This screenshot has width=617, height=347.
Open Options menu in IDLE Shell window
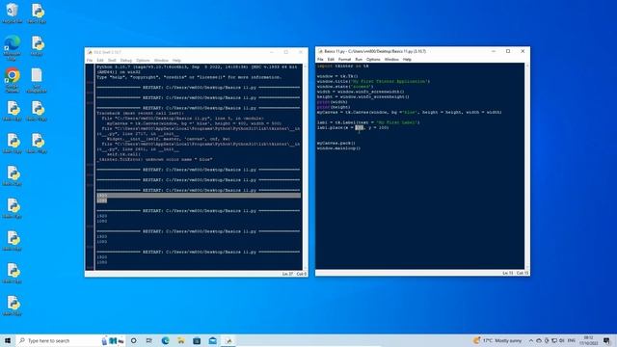[x=143, y=61]
